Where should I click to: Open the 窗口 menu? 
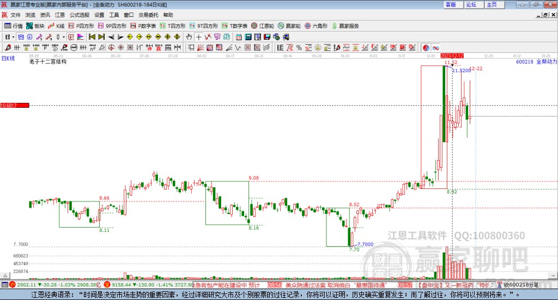[129, 15]
